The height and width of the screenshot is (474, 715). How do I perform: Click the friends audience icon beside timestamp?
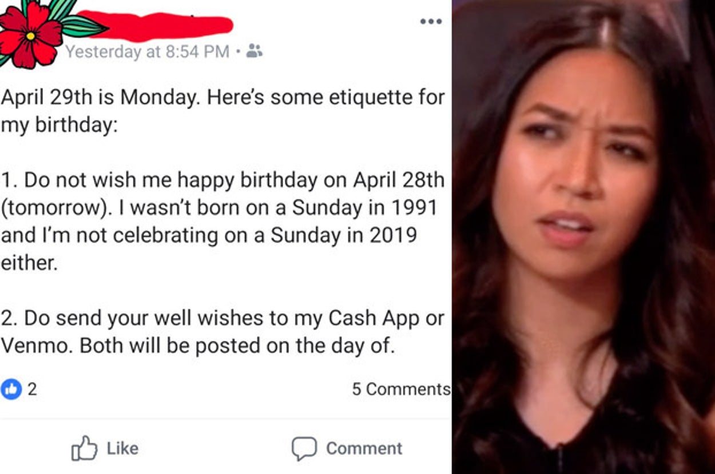point(254,51)
